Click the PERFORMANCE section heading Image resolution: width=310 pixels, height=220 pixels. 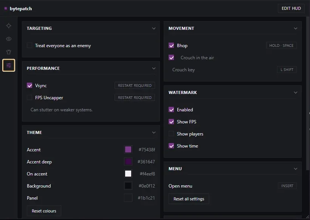[x=43, y=68]
